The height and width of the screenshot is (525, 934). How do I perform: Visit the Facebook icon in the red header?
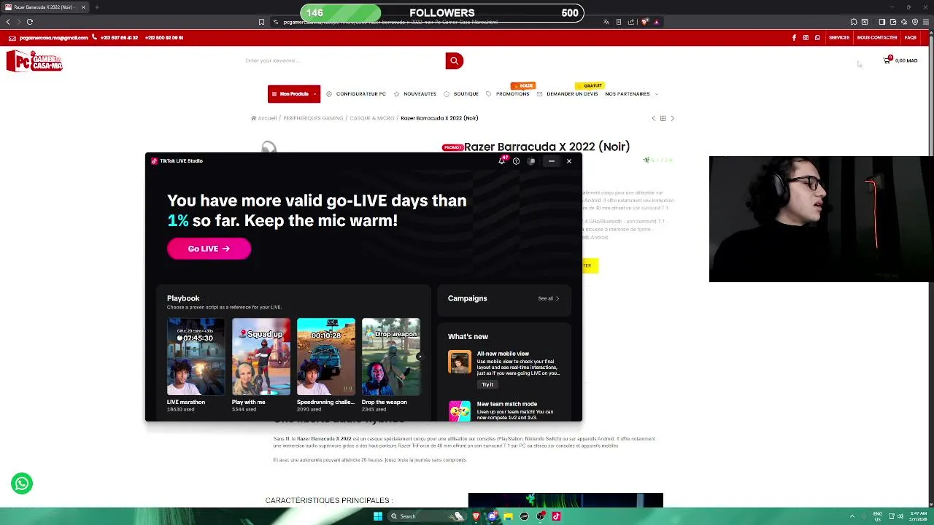coord(794,37)
